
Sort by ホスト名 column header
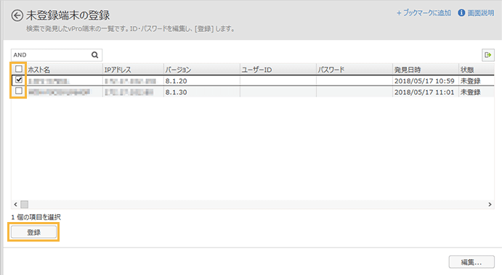(x=64, y=70)
